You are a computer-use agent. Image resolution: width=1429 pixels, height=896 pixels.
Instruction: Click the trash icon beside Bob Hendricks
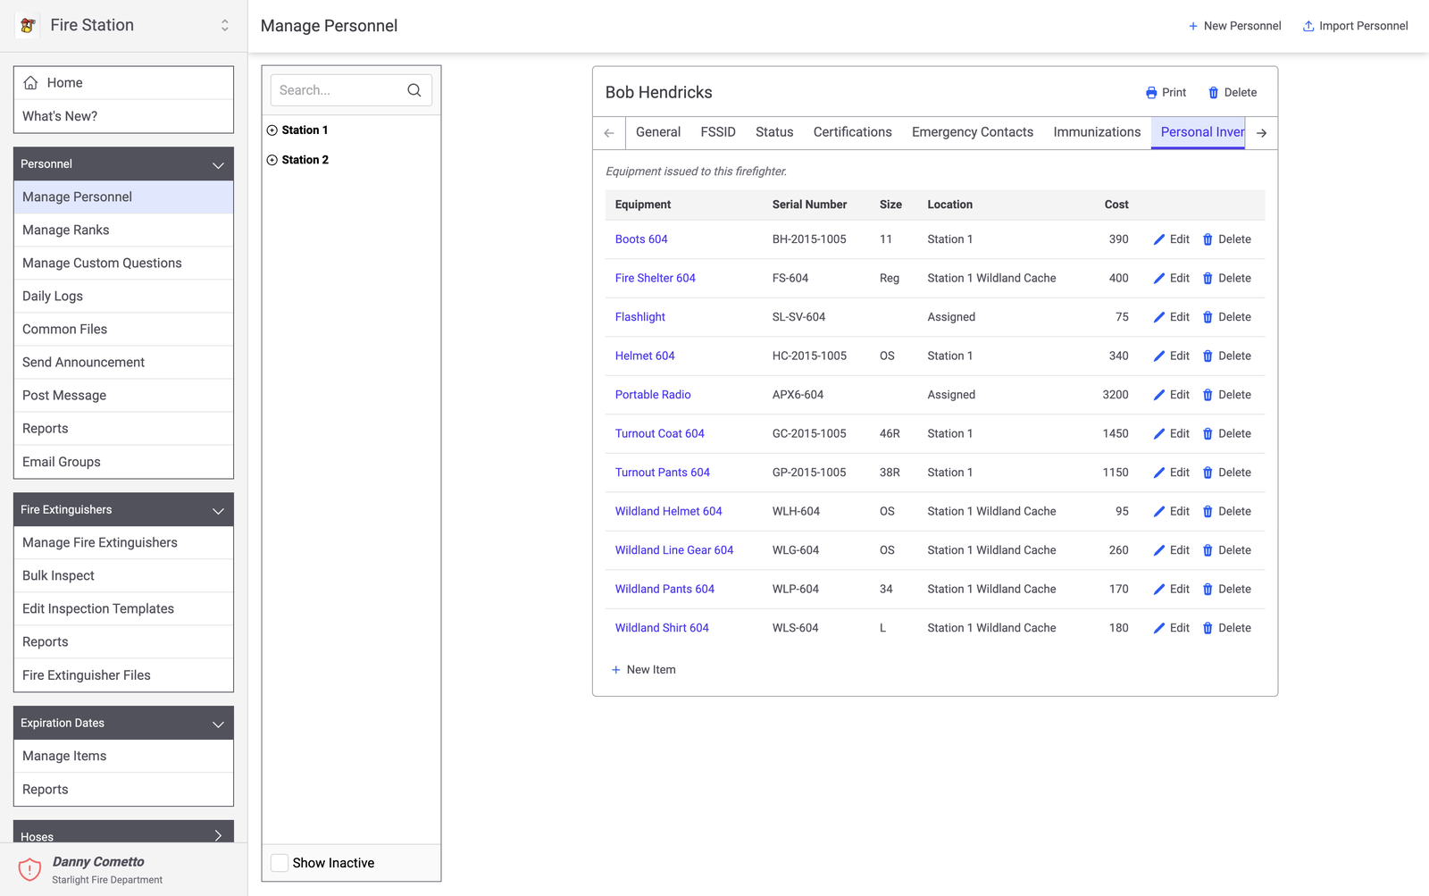click(x=1213, y=93)
